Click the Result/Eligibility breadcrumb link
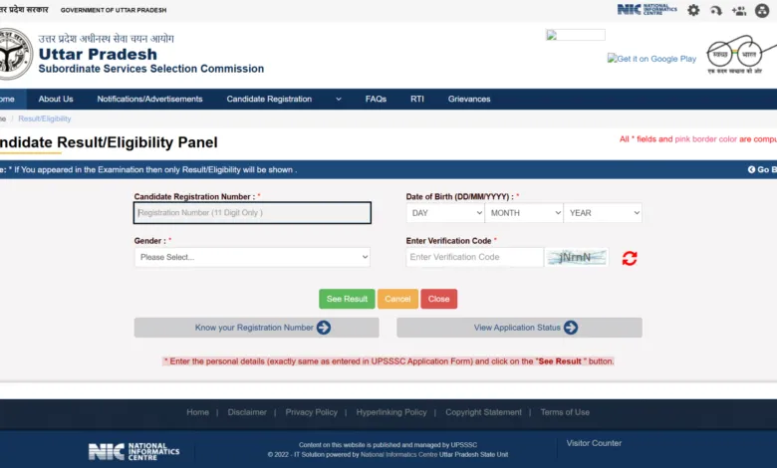 45,118
